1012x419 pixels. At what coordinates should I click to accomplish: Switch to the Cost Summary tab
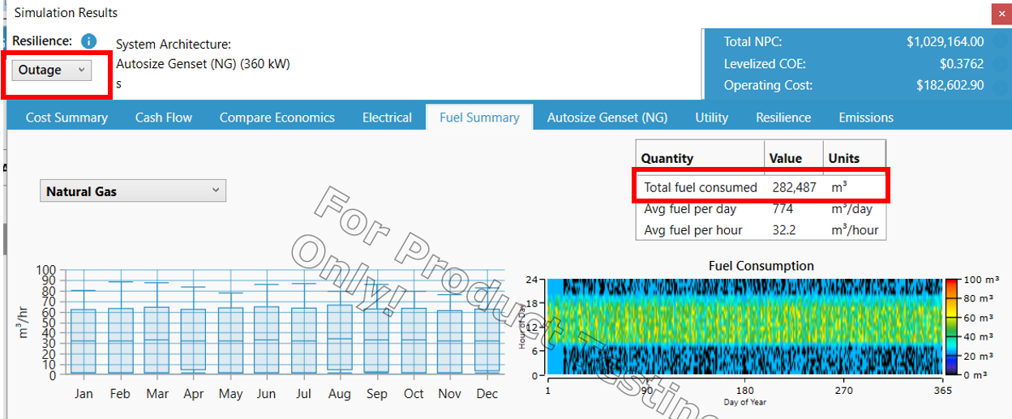click(x=66, y=118)
